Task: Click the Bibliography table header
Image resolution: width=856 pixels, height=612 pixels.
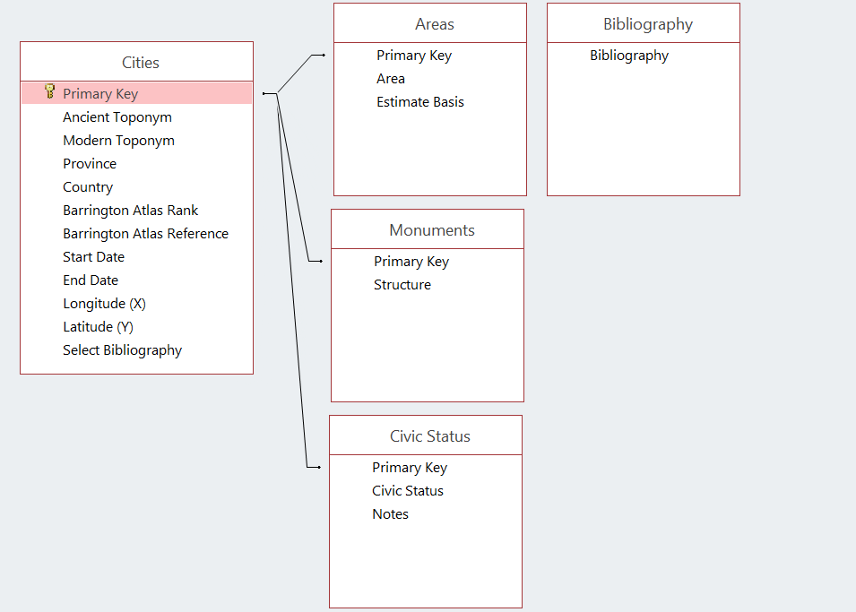Action: pyautogui.click(x=642, y=23)
